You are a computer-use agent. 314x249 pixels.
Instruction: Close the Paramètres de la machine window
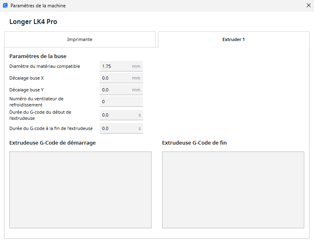tap(309, 5)
